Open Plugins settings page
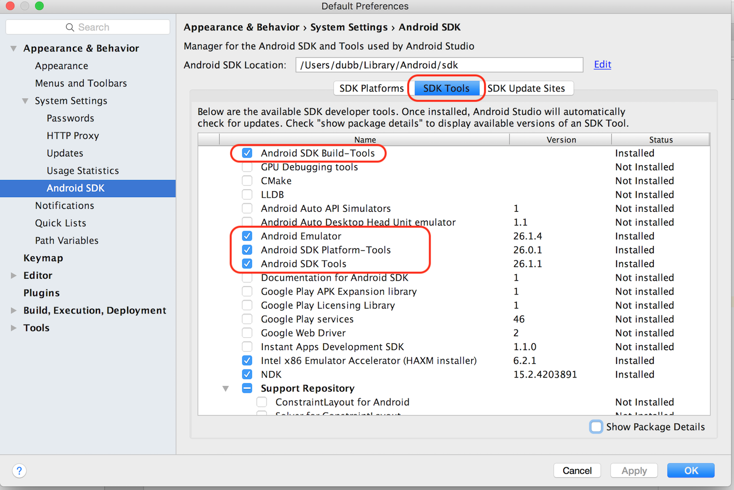This screenshot has width=734, height=490. 42,293
